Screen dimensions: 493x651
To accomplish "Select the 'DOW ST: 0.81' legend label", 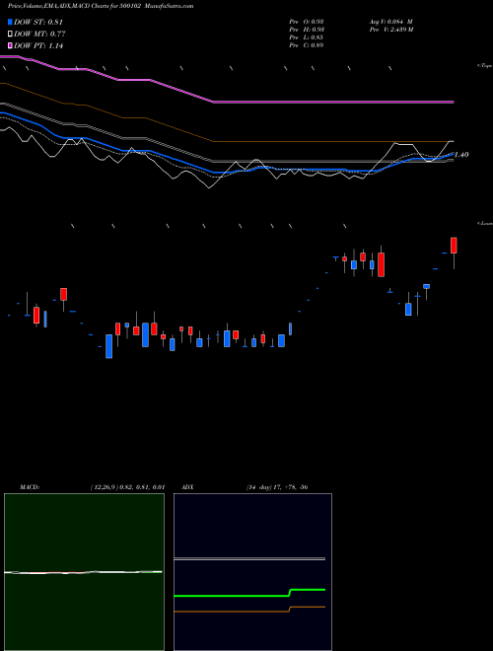I will coord(38,22).
